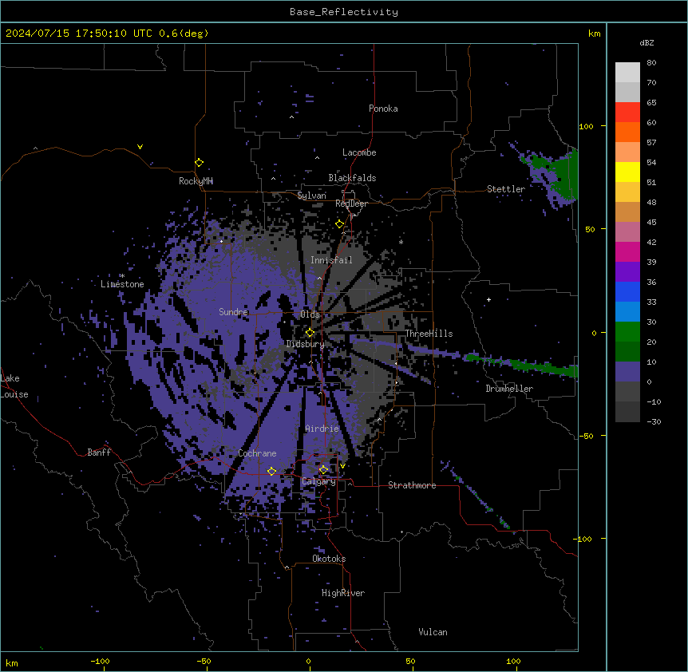The width and height of the screenshot is (688, 672).
Task: Click the Vulcan city label
Action: tap(433, 632)
